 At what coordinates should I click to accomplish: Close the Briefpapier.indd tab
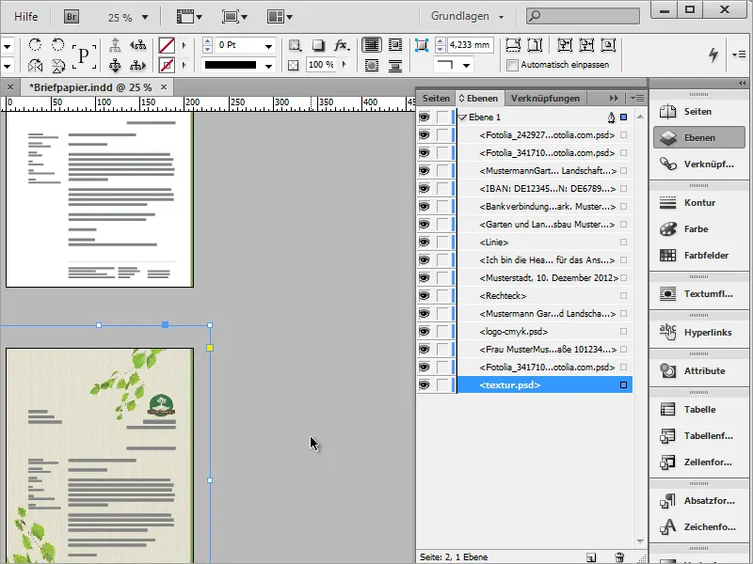164,86
